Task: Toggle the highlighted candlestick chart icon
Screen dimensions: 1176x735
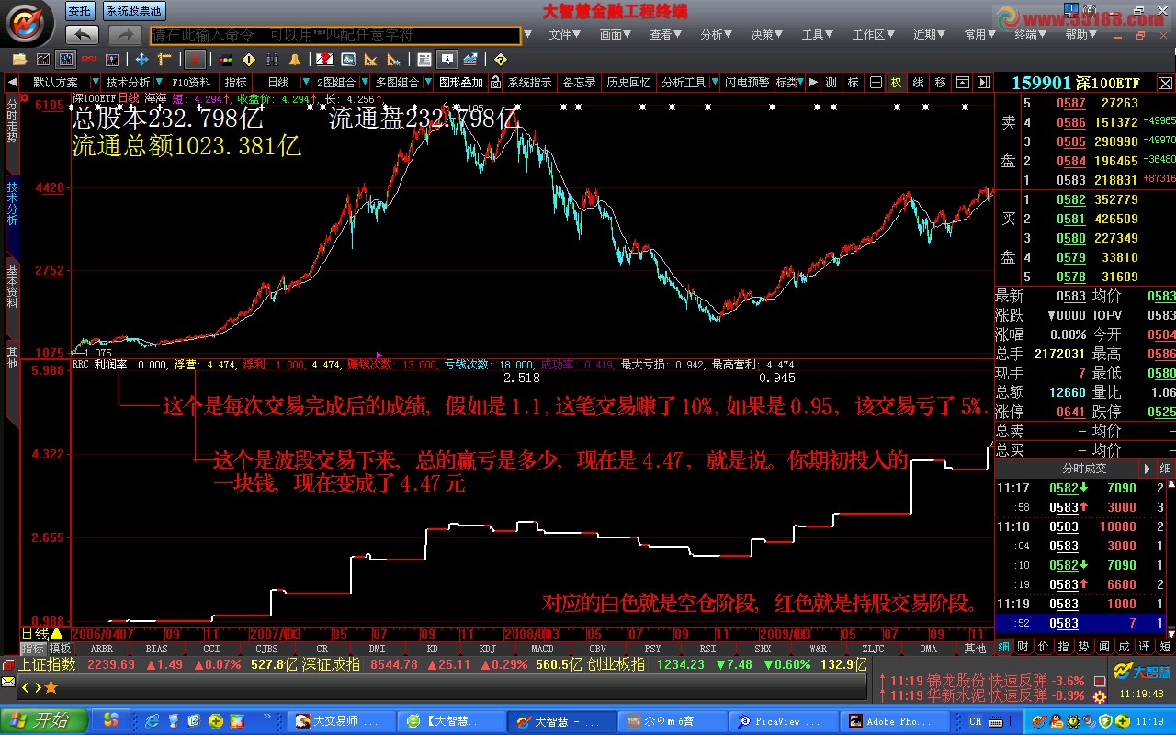Action: 65,60
